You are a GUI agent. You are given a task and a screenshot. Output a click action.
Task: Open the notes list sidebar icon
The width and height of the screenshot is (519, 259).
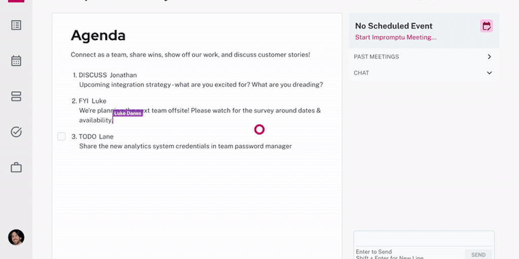(16, 25)
